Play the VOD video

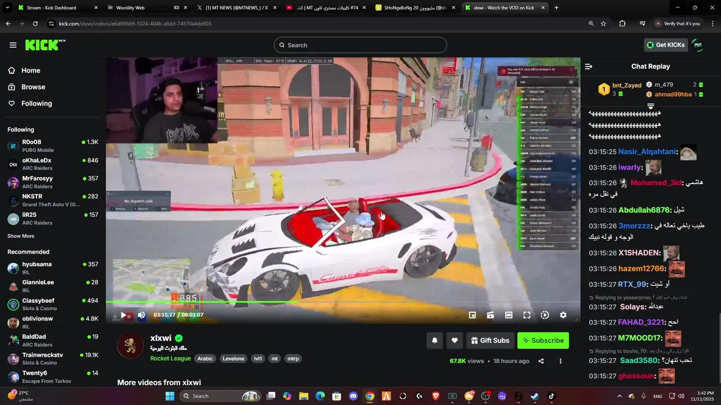(x=123, y=315)
